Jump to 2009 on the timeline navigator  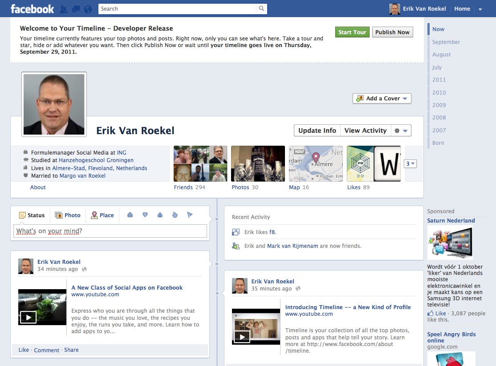point(439,105)
